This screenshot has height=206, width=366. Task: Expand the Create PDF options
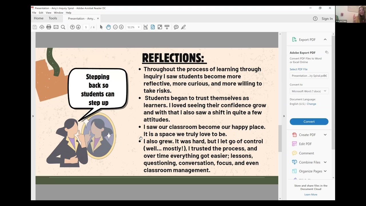325,135
